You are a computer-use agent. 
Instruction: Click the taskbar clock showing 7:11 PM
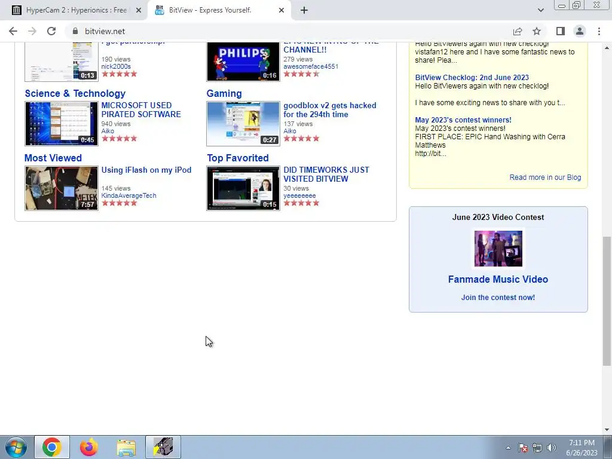point(582,448)
